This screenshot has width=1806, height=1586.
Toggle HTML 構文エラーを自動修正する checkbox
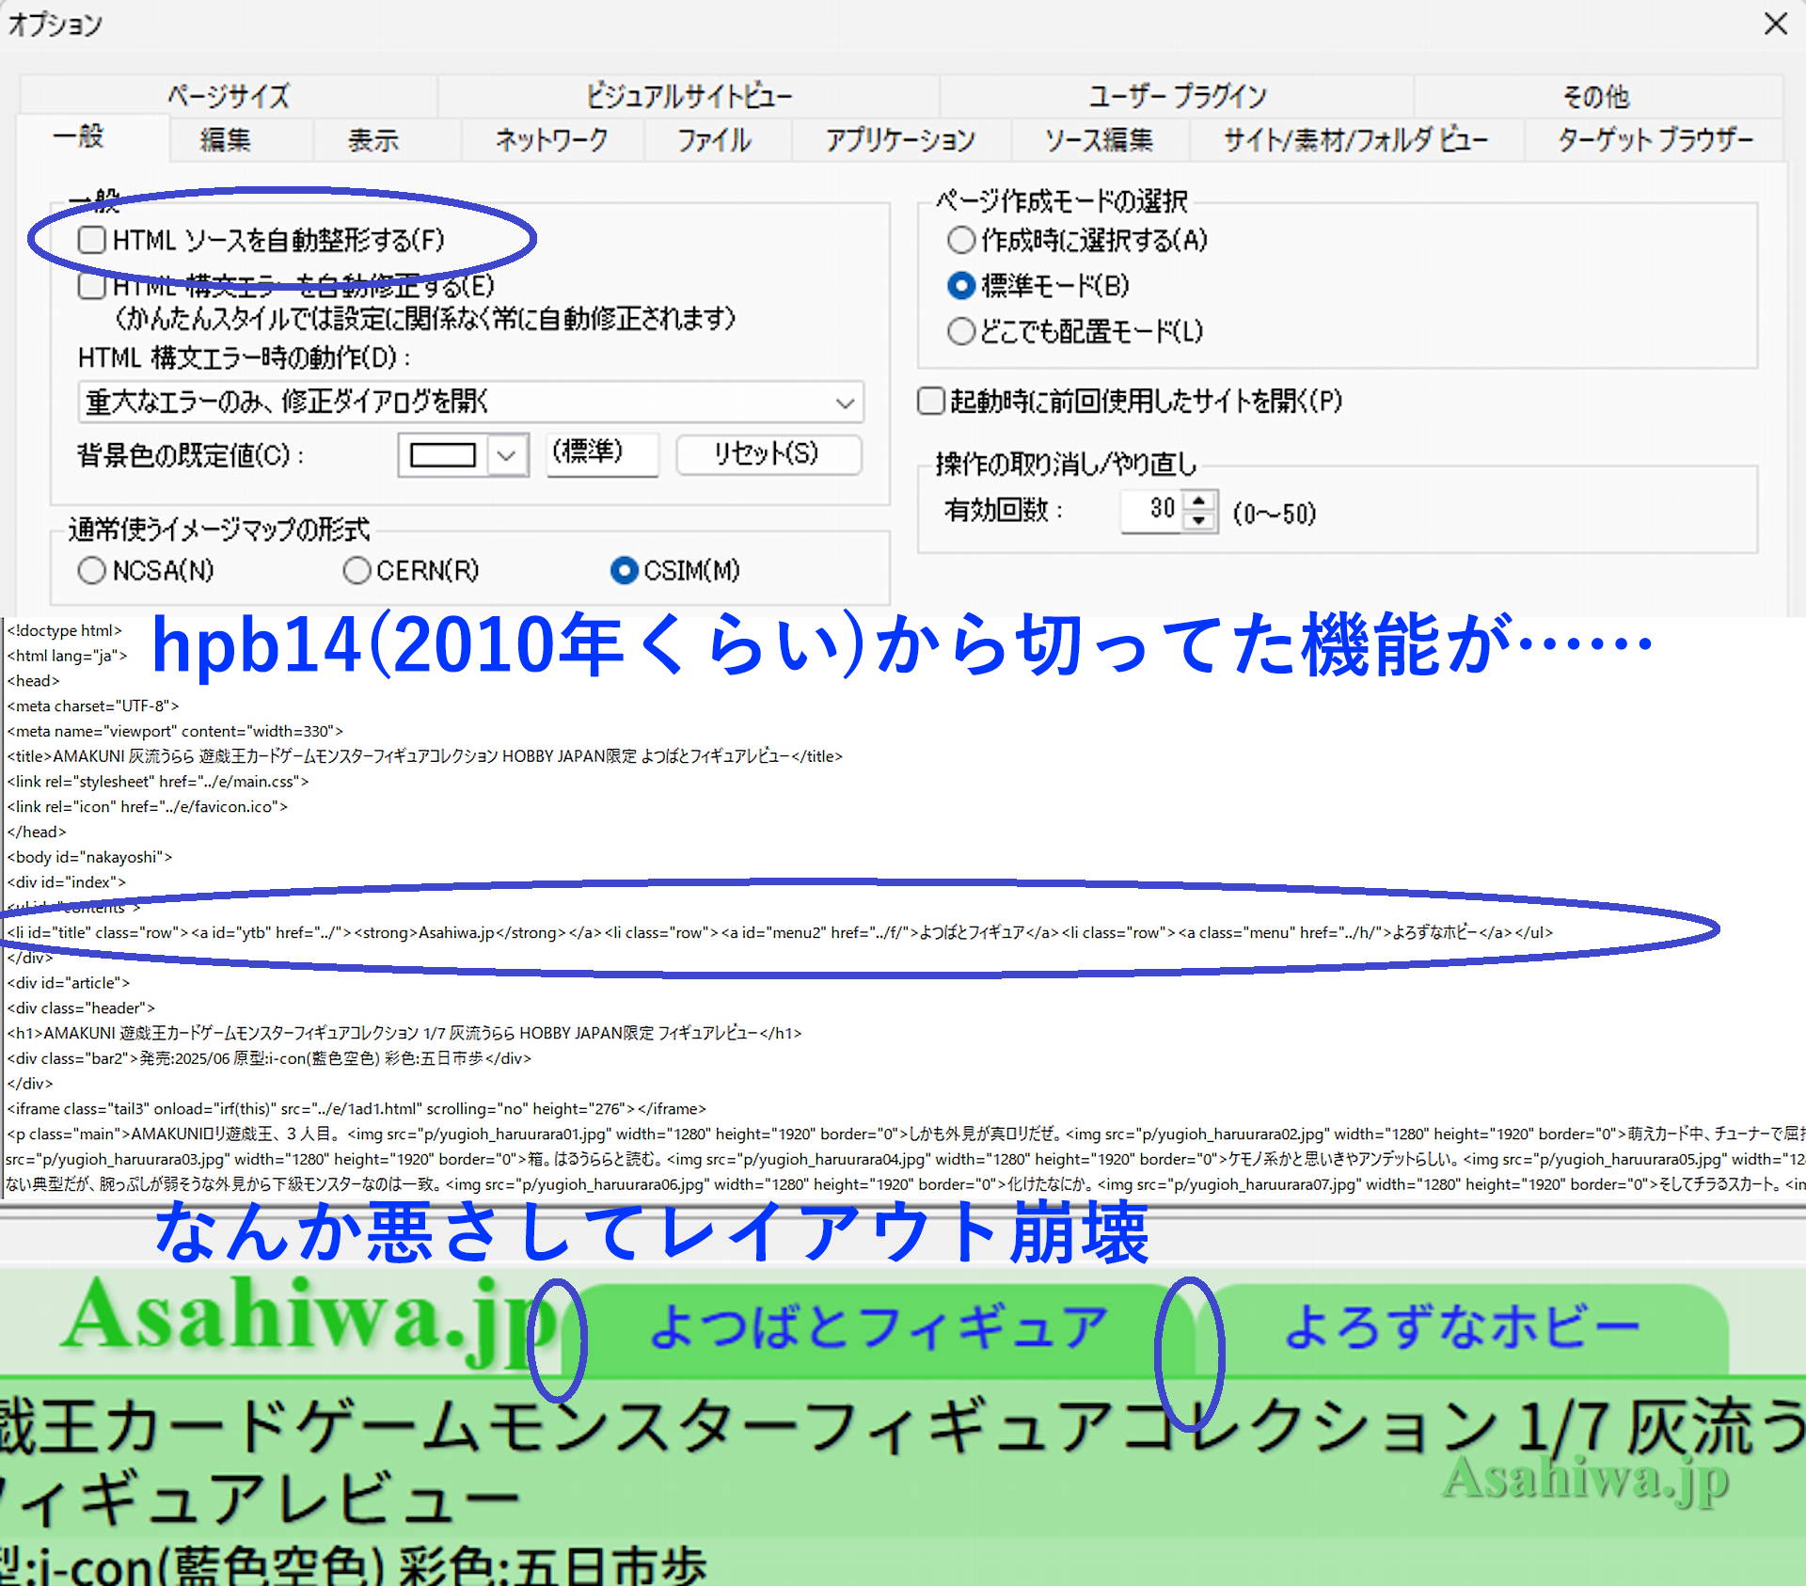(x=92, y=285)
